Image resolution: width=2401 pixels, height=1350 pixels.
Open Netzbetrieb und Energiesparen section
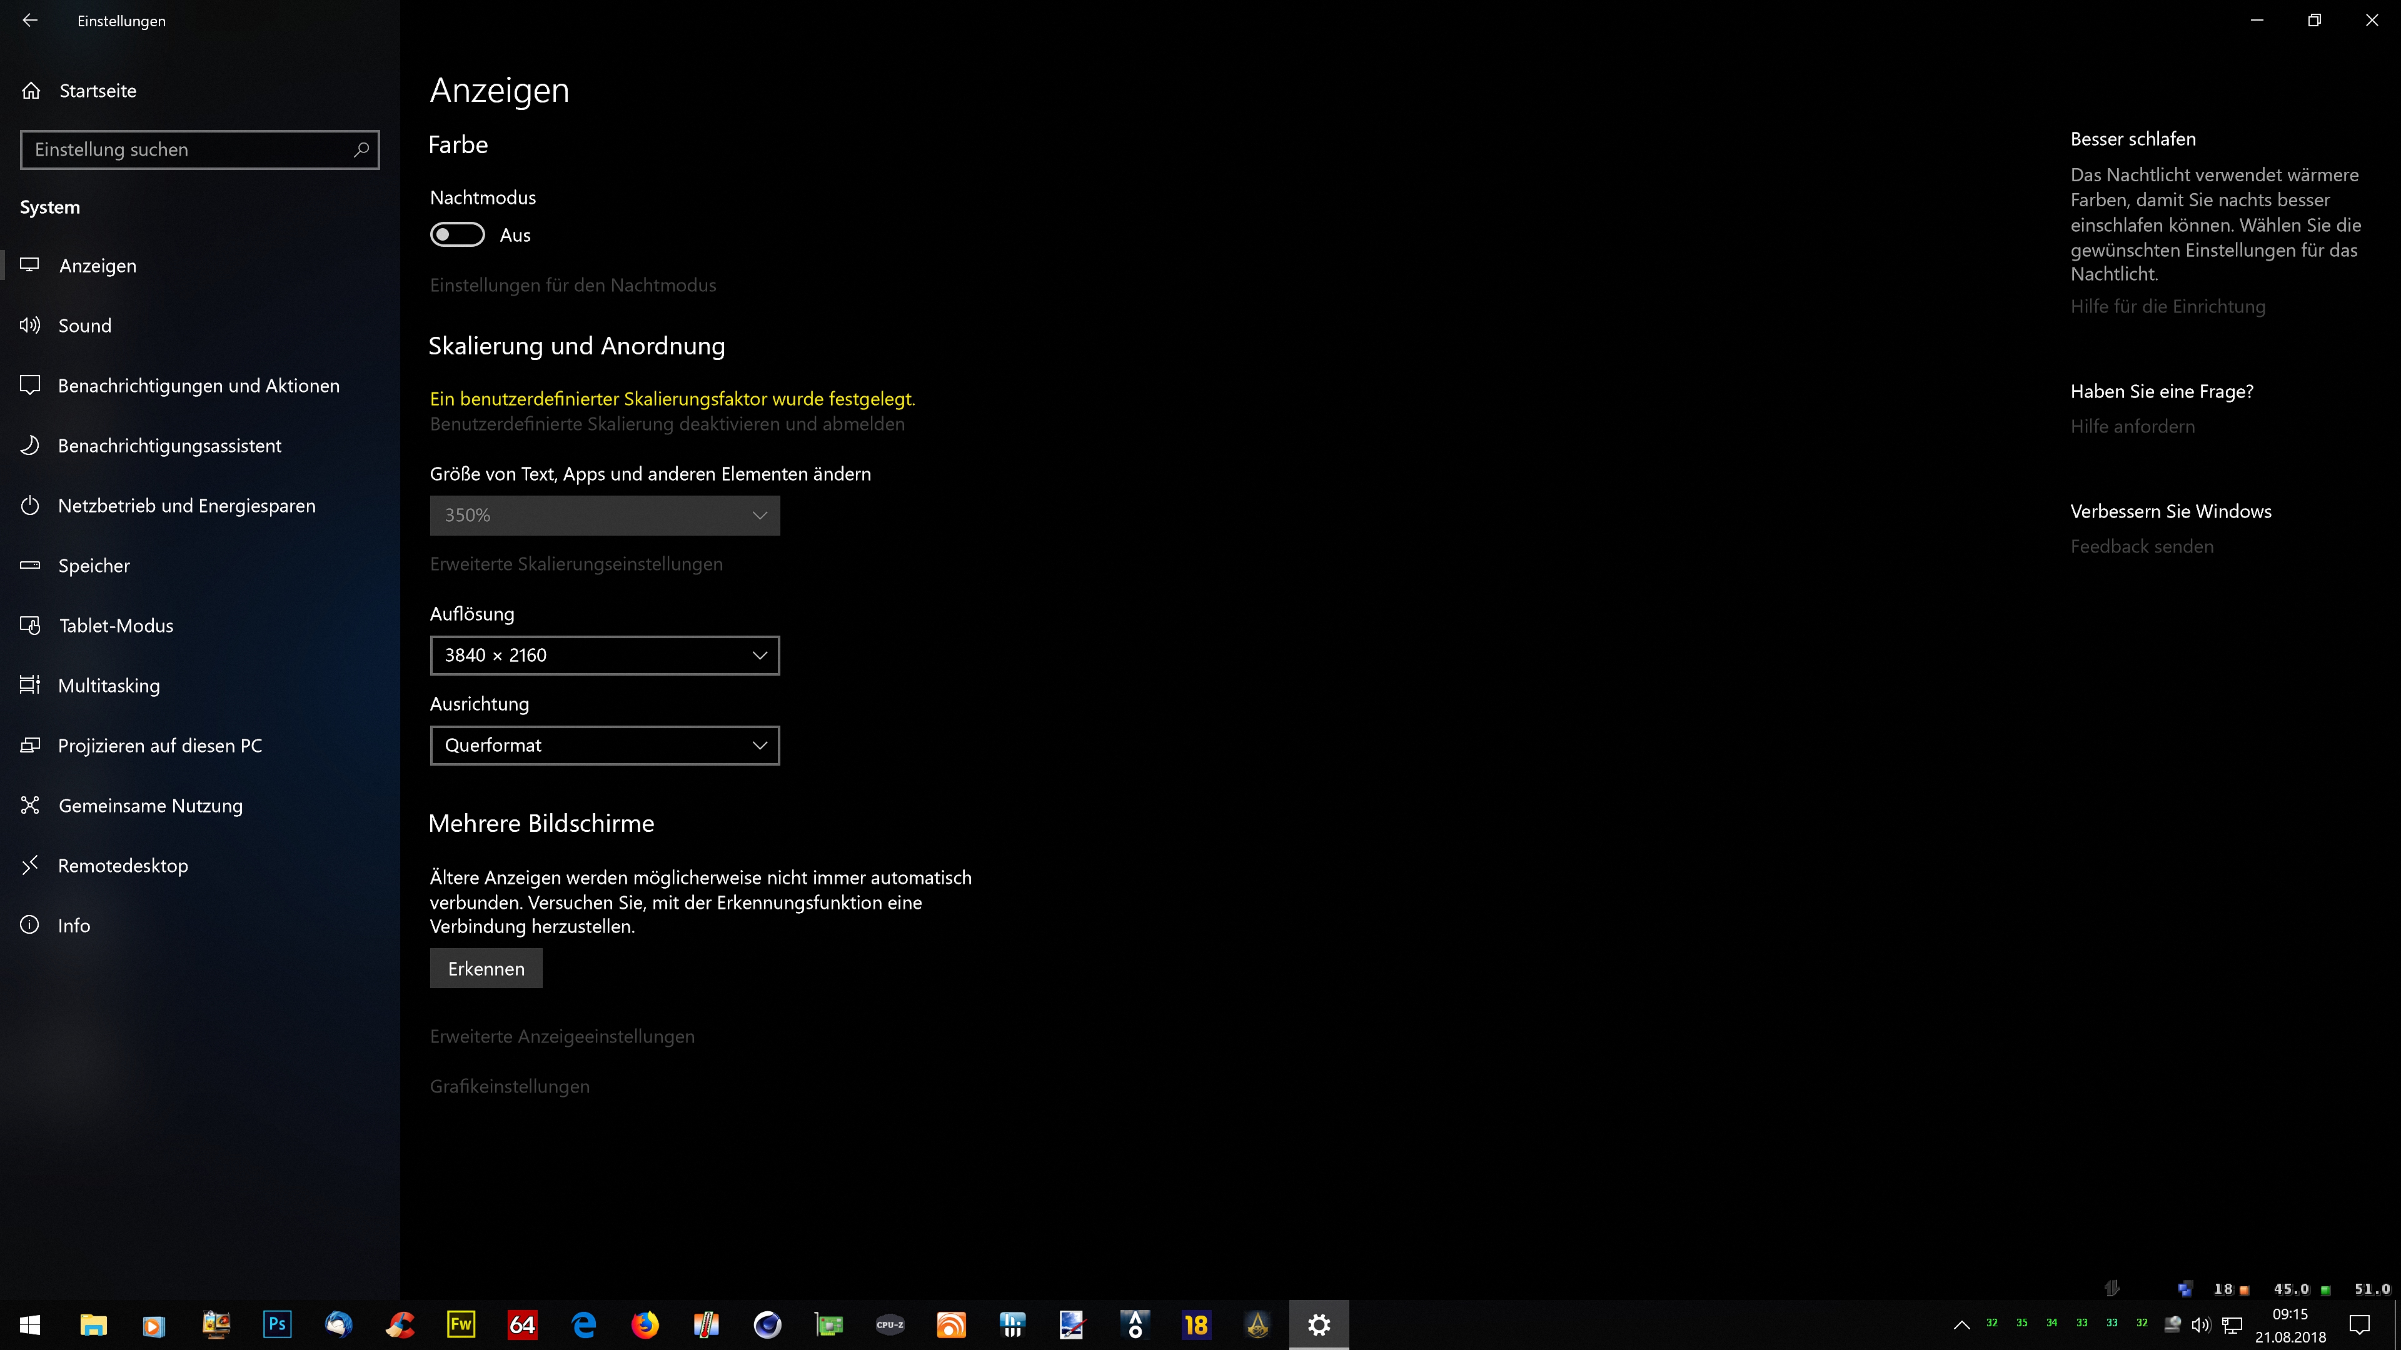[x=186, y=506]
